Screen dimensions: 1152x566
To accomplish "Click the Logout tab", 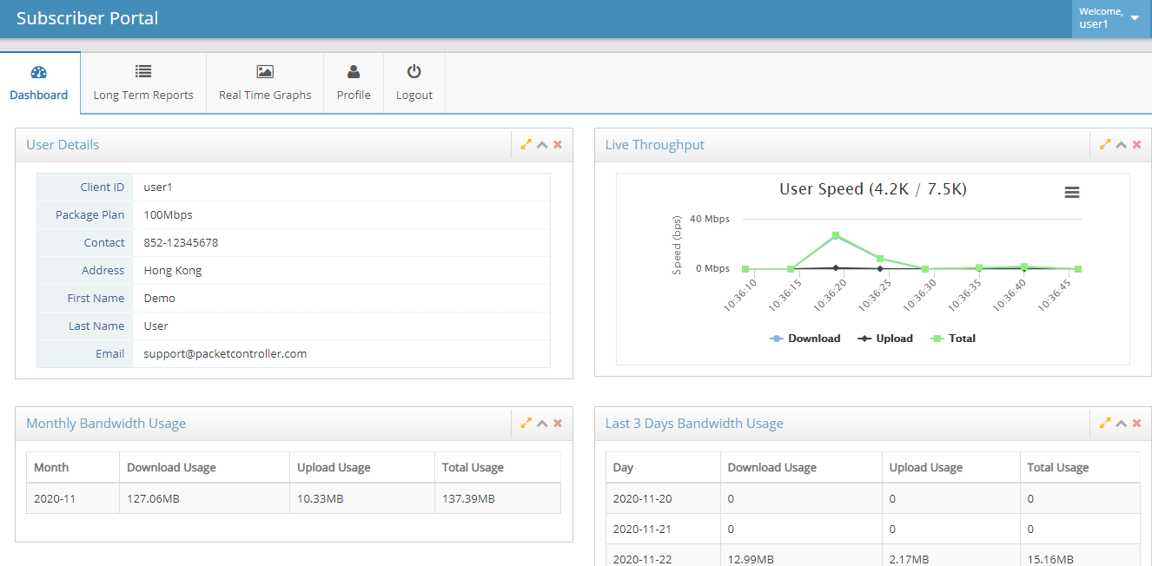I will [414, 83].
